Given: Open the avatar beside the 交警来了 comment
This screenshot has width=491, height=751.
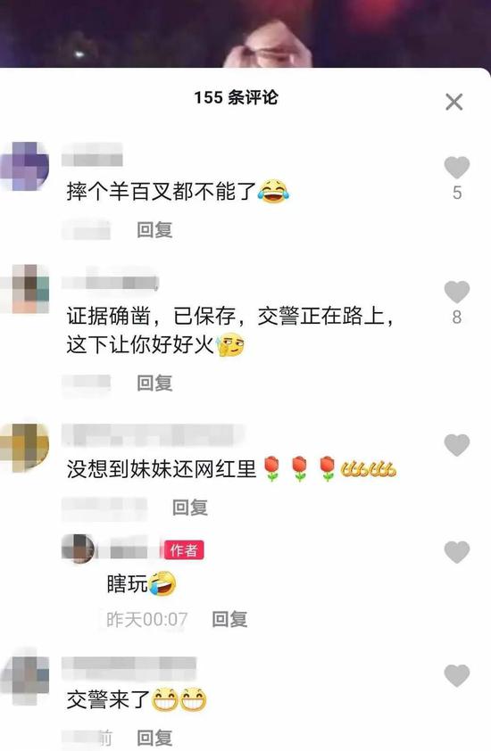Looking at the screenshot, I should pos(25,681).
